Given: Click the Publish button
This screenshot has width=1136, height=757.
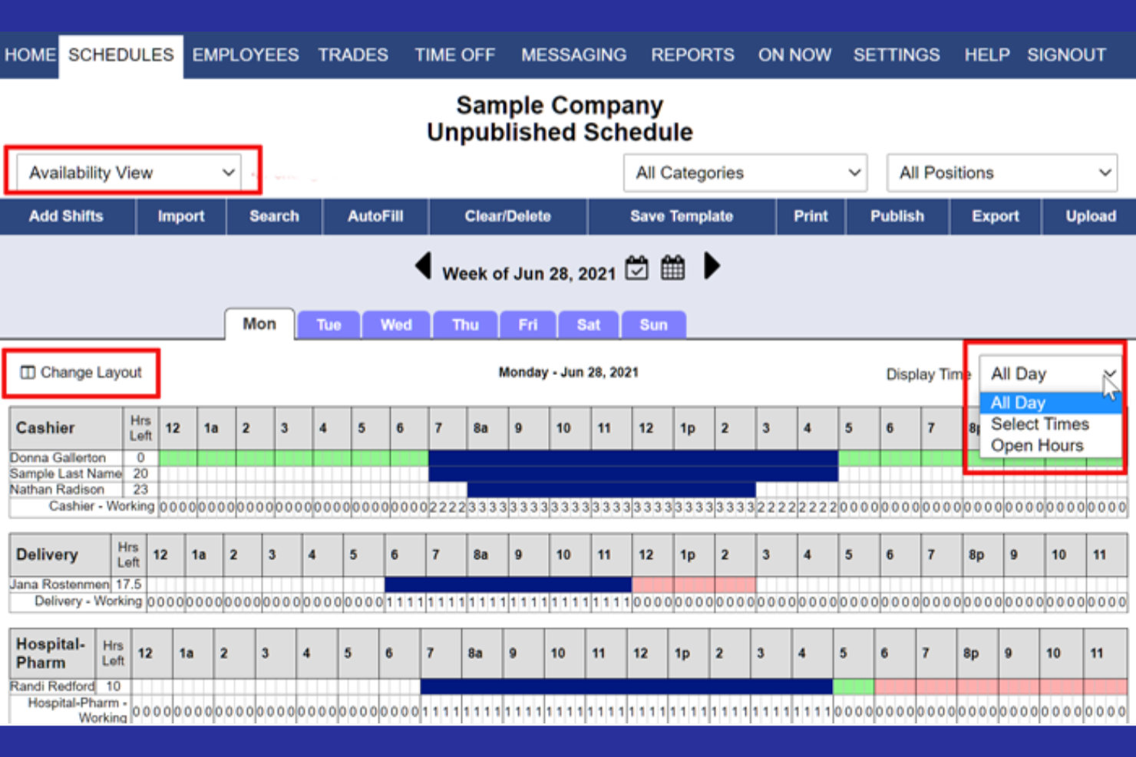Looking at the screenshot, I should coord(897,216).
